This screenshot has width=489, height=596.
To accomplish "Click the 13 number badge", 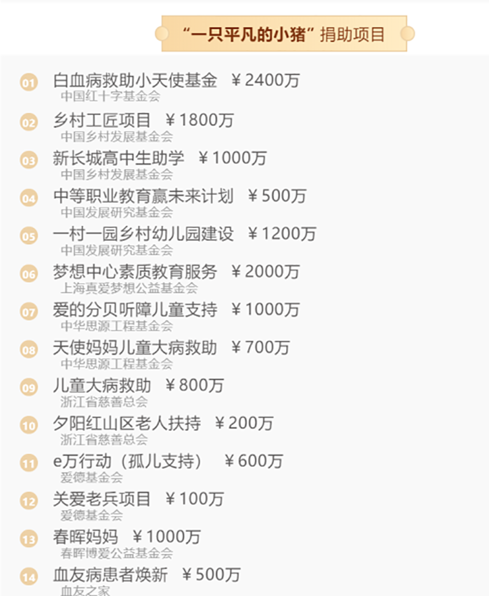I will point(29,539).
